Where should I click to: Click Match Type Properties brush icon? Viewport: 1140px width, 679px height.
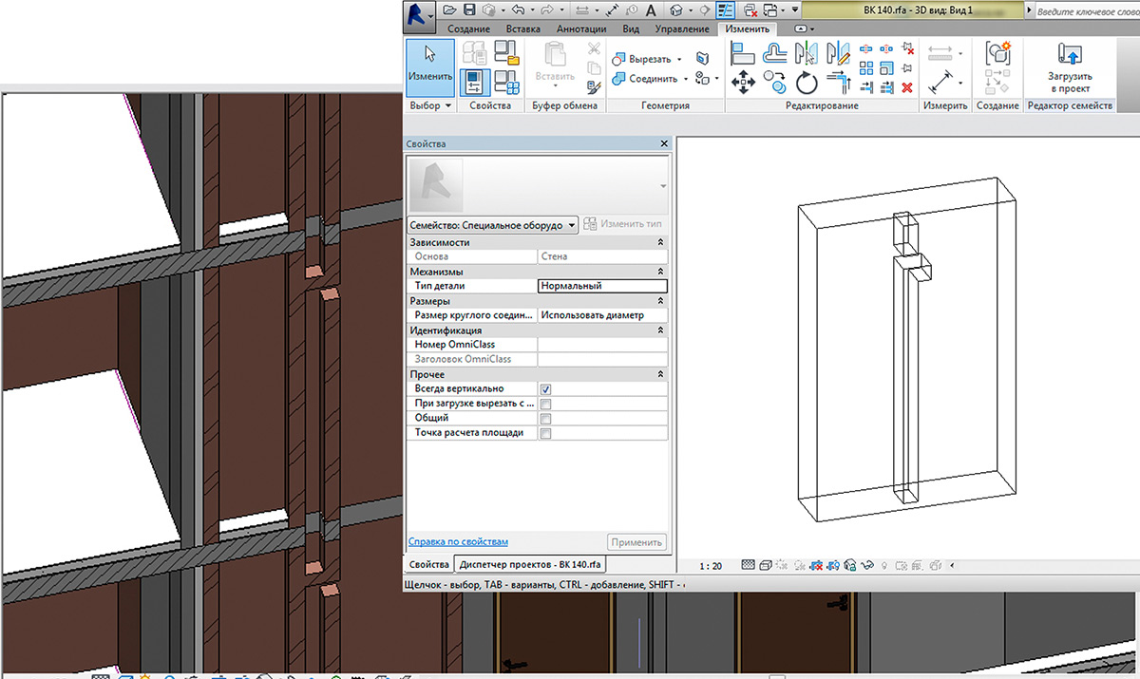[x=595, y=86]
